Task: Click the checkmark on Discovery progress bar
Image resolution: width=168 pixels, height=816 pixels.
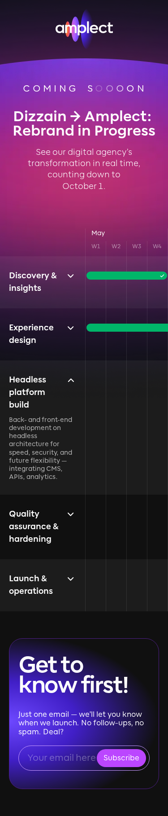Action: click(162, 276)
